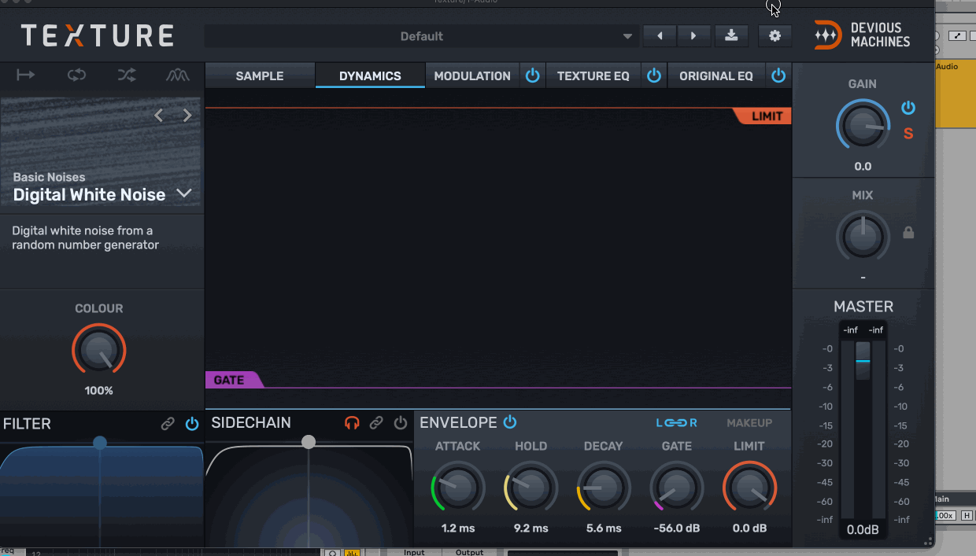This screenshot has width=976, height=556.
Task: Go to previous texture sample arrow
Action: pos(158,116)
